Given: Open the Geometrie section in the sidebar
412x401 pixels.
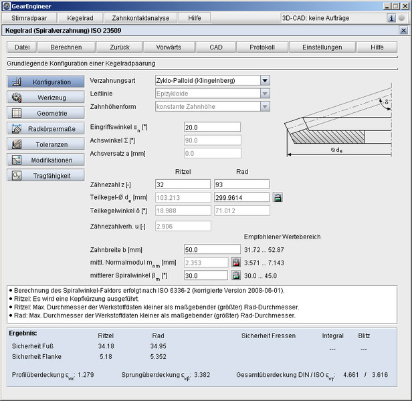Looking at the screenshot, I should coord(40,113).
